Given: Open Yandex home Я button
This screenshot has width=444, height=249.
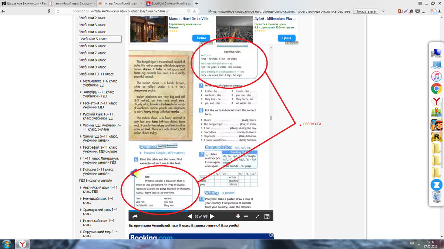Looking at the screenshot, I should pos(49,11).
